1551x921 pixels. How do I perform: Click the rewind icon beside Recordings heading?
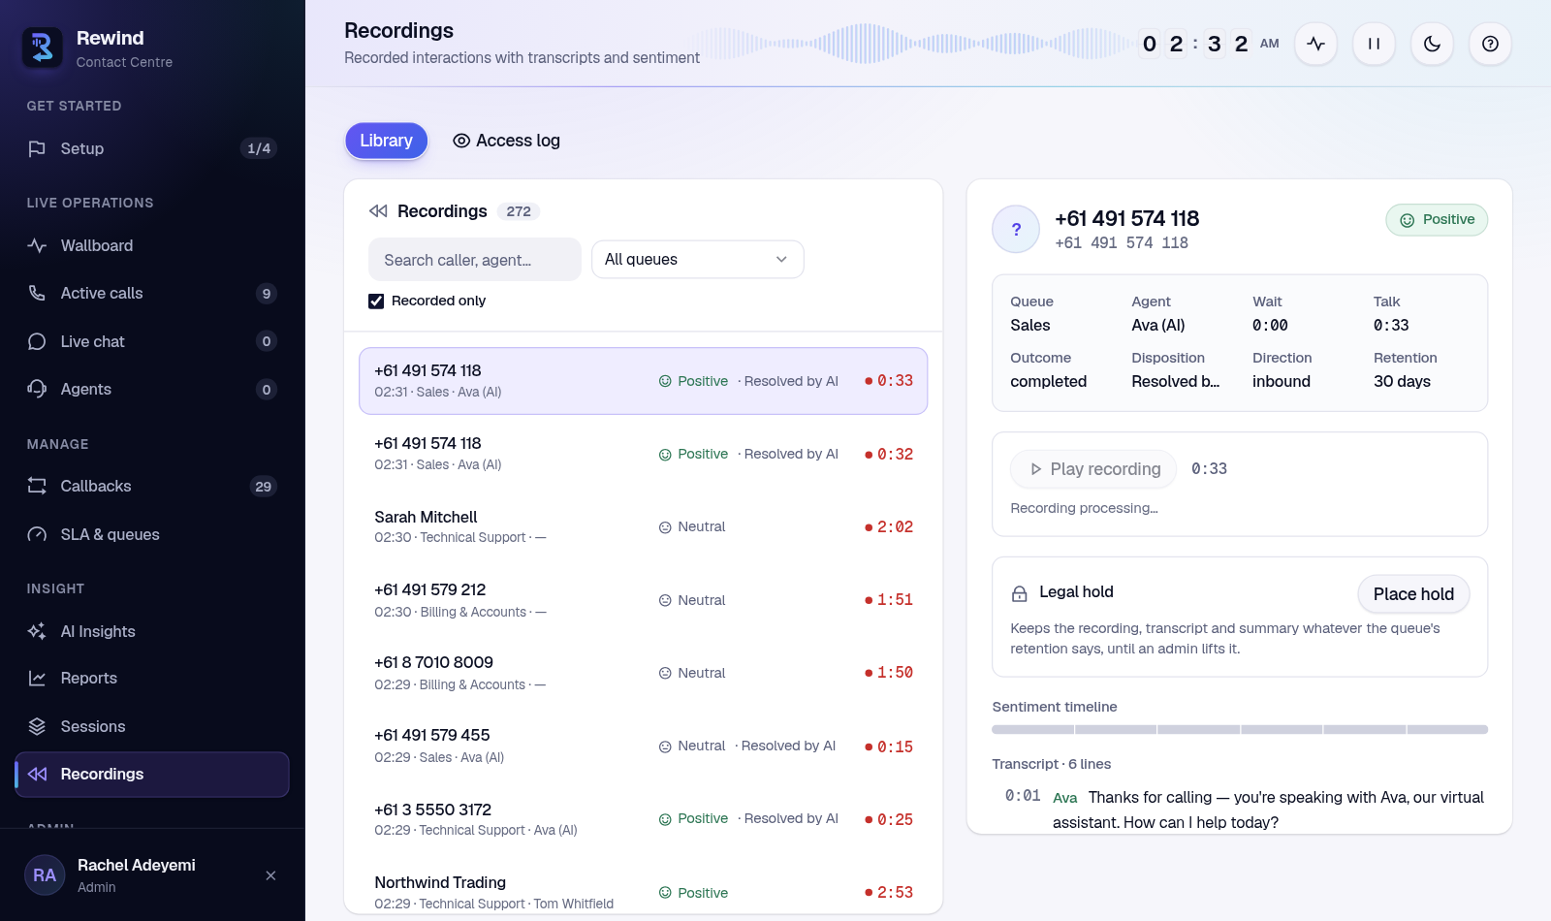(x=378, y=211)
